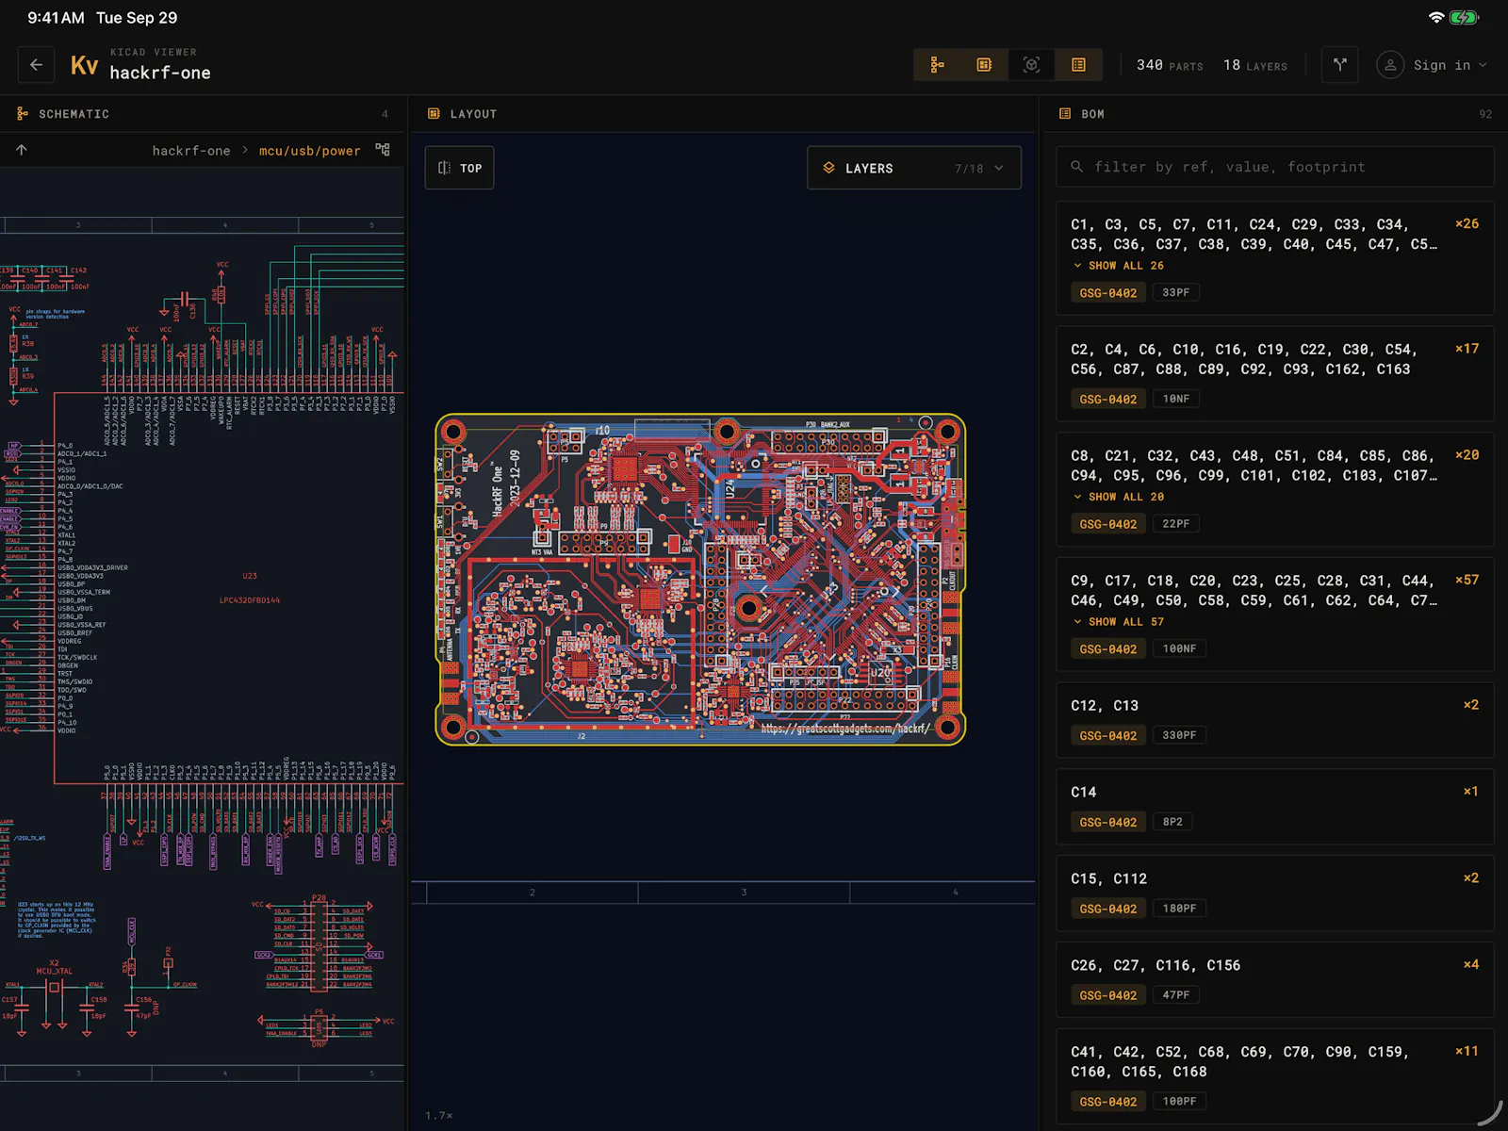Open the branch/fork icon button
Screen dimensions: 1508x1131
pos(1339,65)
